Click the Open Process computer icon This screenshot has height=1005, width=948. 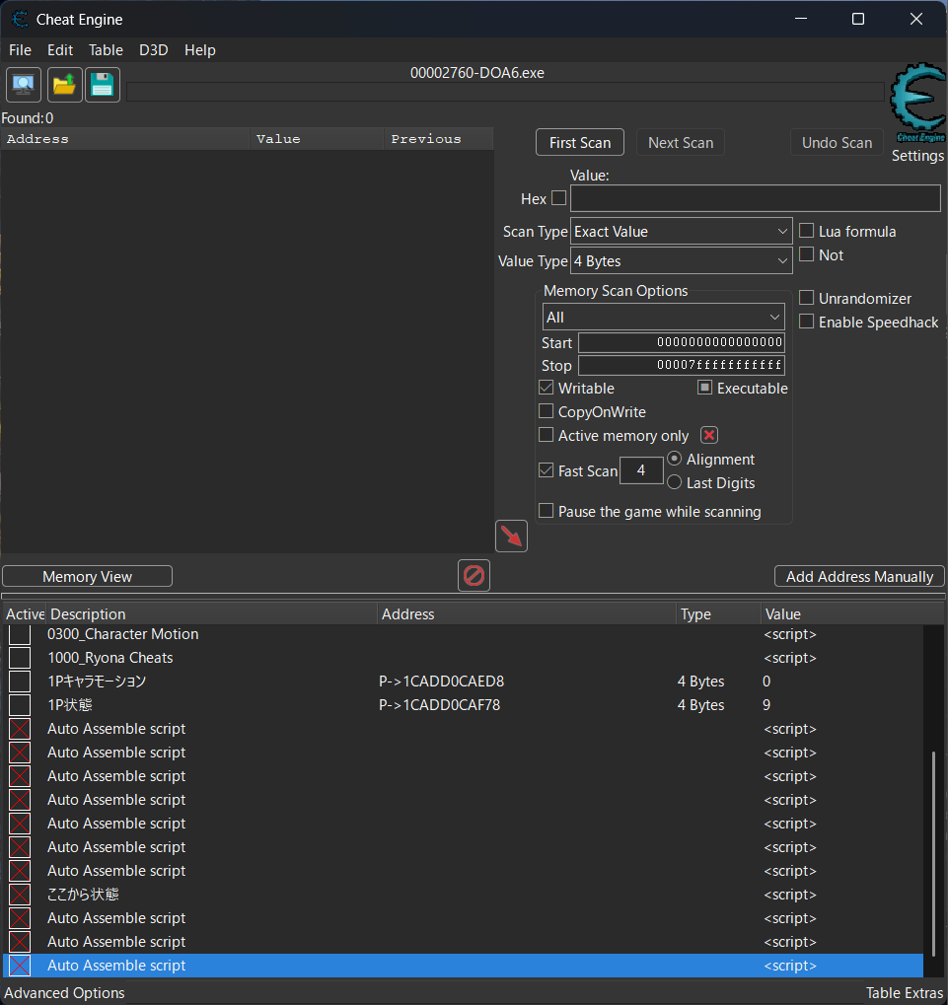point(23,86)
